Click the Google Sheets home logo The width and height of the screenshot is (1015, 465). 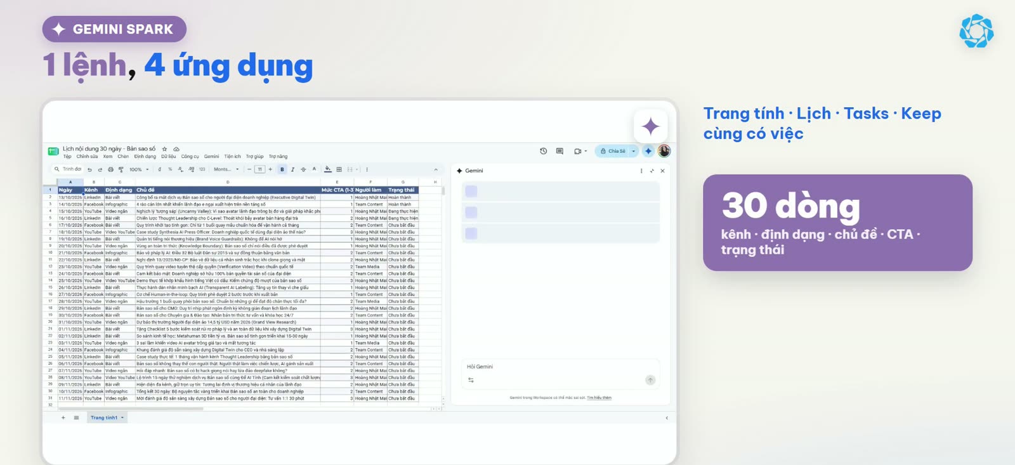click(53, 151)
